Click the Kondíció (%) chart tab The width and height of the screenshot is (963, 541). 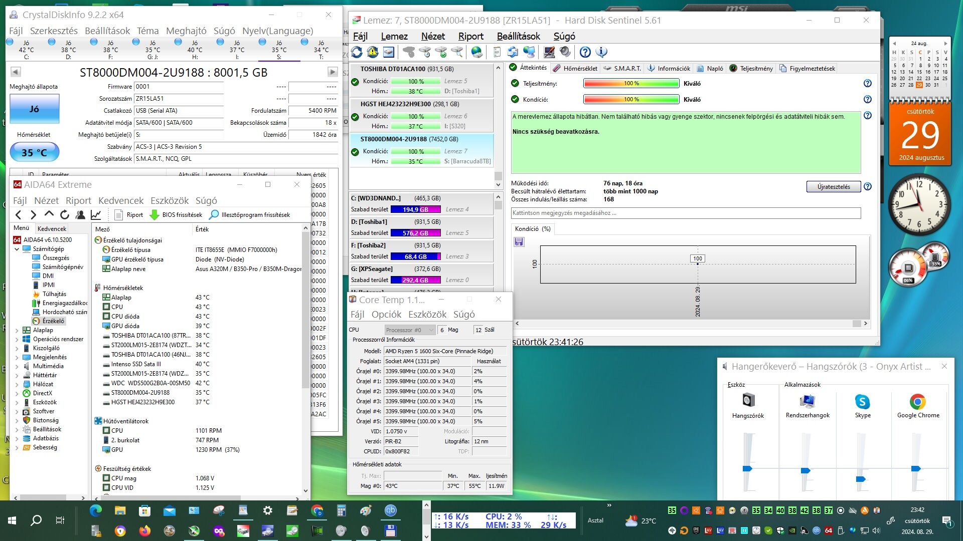tap(532, 229)
